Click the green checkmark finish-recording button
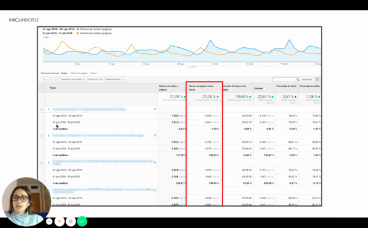This screenshot has height=228, width=368. [x=82, y=221]
